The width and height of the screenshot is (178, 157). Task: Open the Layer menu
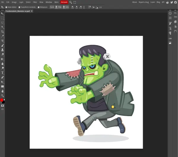21,2
